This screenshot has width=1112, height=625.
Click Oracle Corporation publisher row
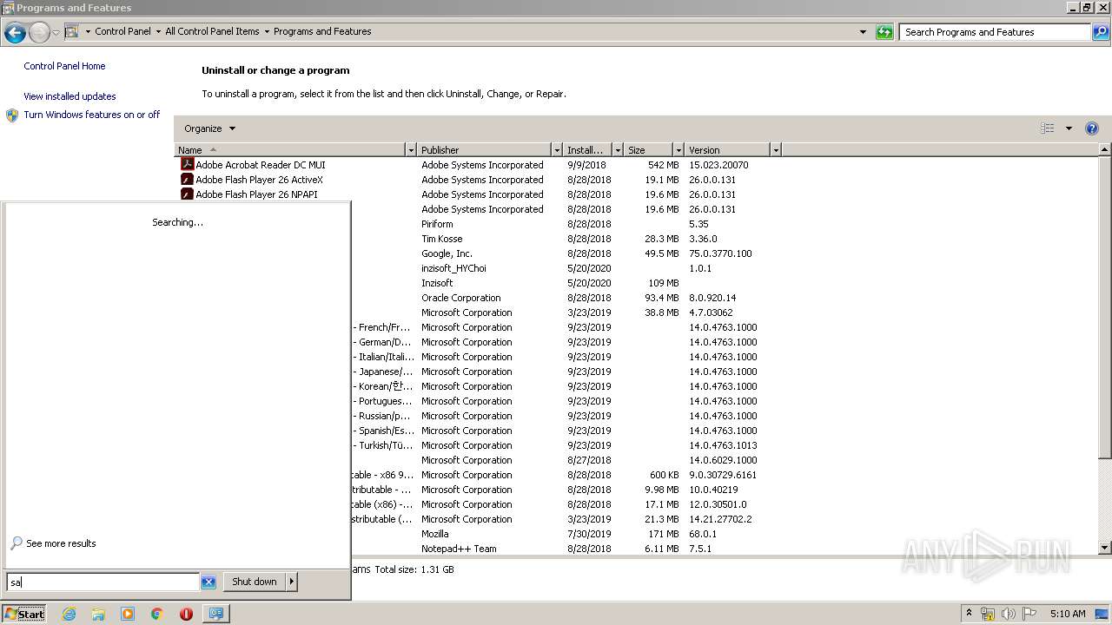coord(460,298)
